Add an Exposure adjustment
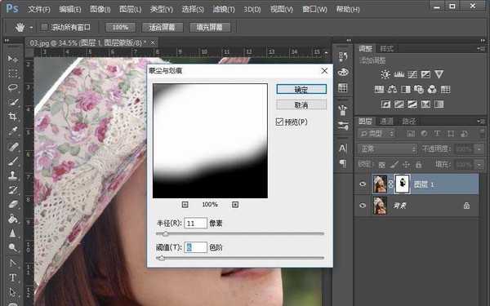Screen dimensions: 490x306 [425, 74]
